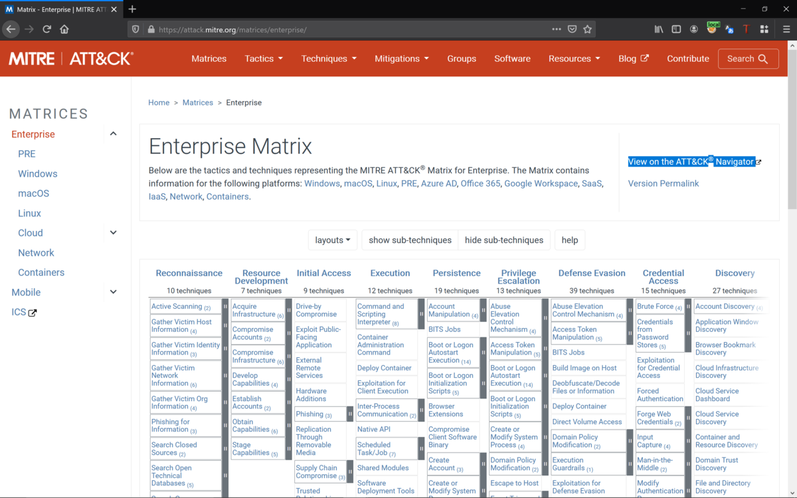Bookmark this page with the star icon

[587, 29]
